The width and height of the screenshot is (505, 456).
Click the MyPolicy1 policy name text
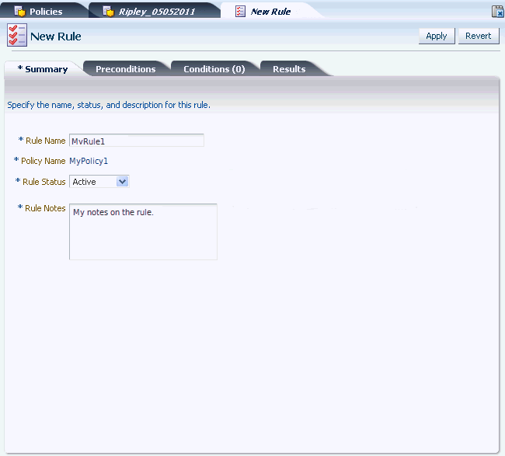pos(89,161)
